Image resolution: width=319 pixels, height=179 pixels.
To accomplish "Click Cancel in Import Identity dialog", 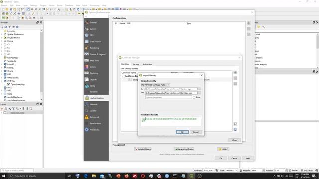I will pyautogui.click(x=196, y=132).
